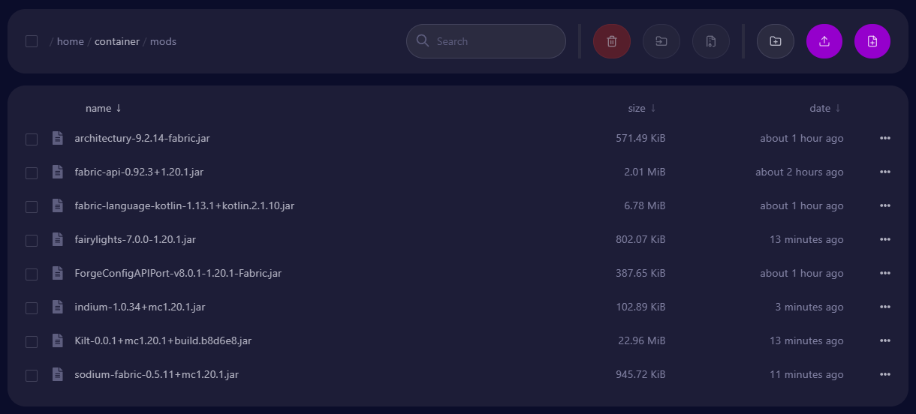Viewport: 916px width, 414px height.
Task: Select checkbox for fabric-api-0.92.3+1.20.1.jar
Action: (x=32, y=172)
